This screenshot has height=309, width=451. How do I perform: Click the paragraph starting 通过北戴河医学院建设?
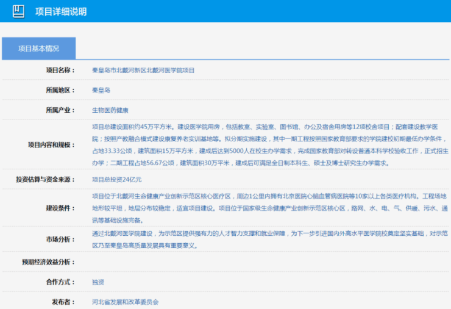point(268,238)
